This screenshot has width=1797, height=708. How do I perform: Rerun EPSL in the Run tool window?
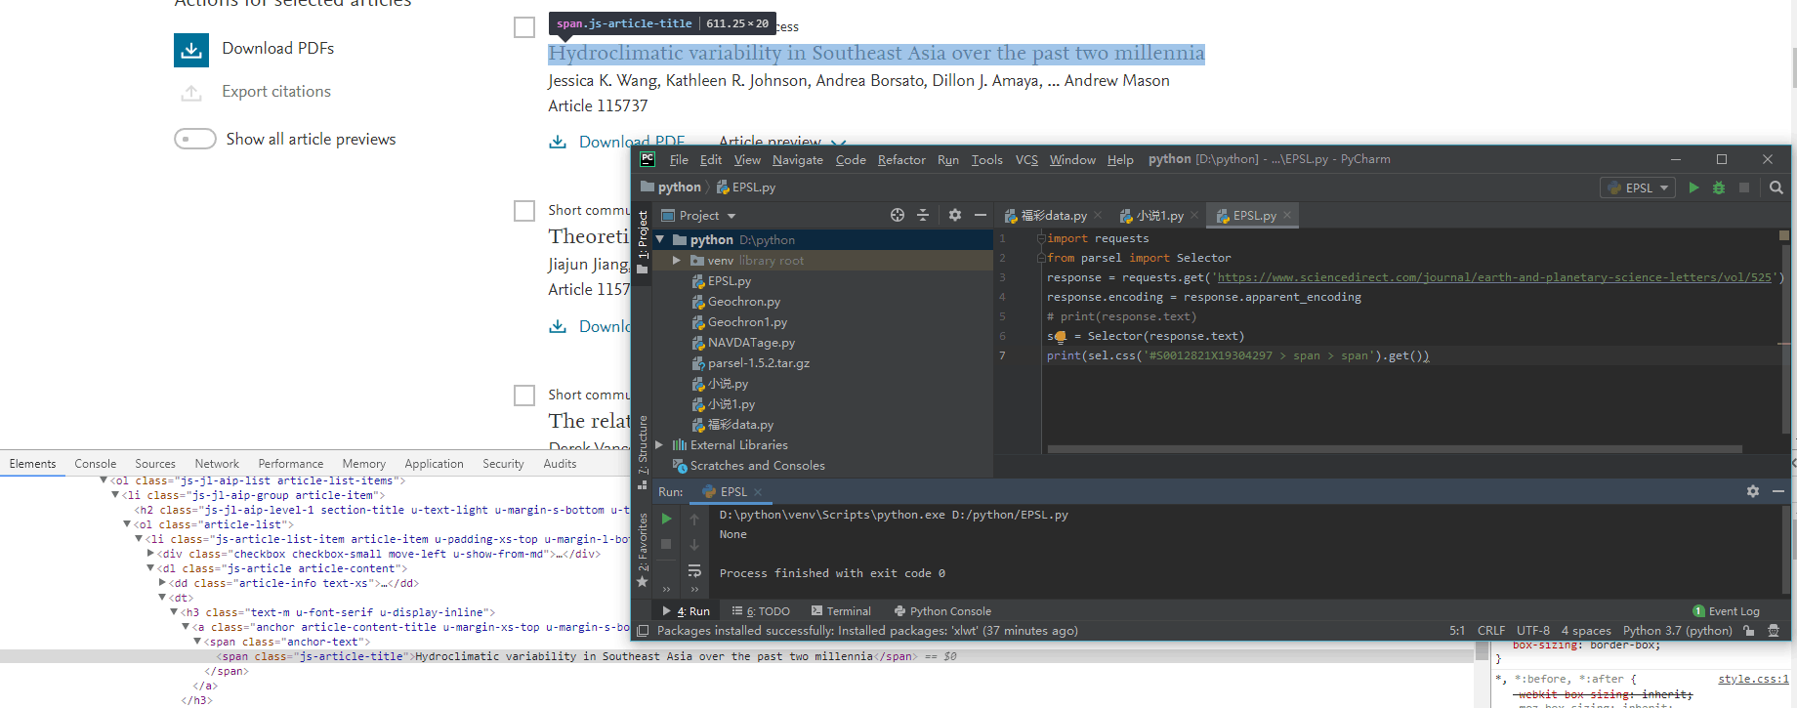pos(667,519)
